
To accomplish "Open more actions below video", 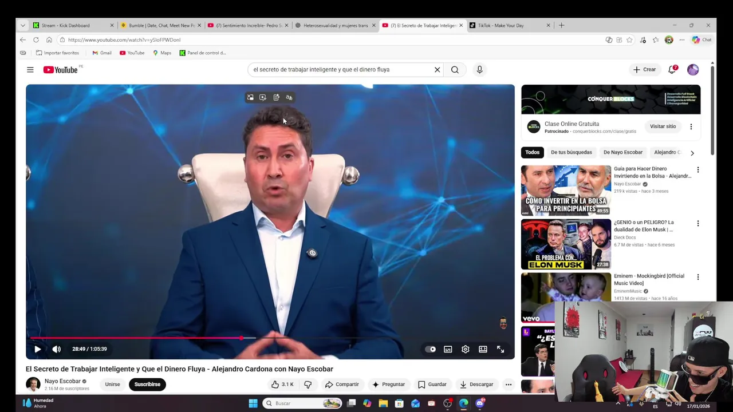I will click(509, 385).
